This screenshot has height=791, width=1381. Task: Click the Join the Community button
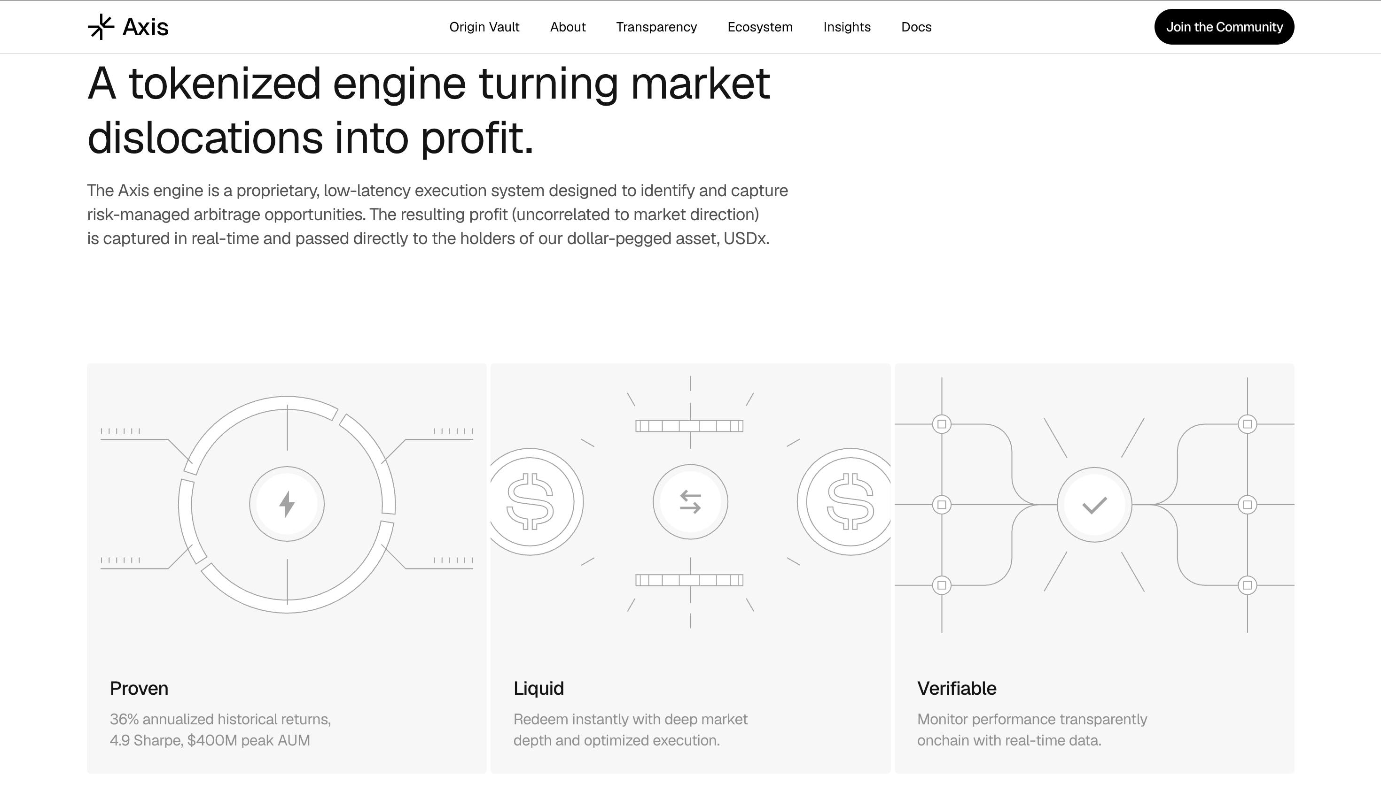[x=1225, y=27]
